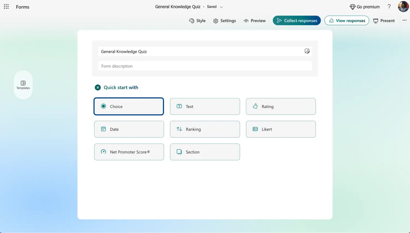
Task: Open the more options ellipsis menu
Action: [x=404, y=21]
